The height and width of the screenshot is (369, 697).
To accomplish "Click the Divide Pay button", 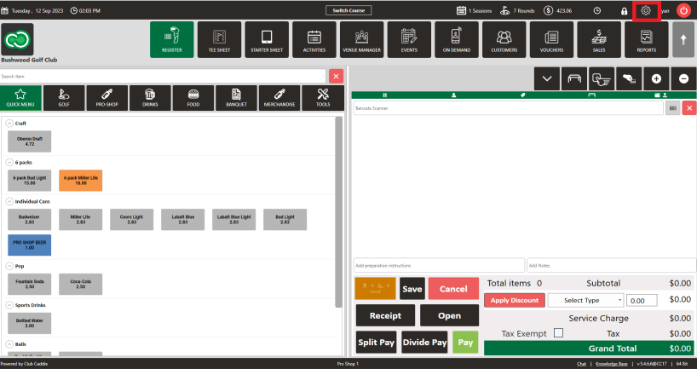I will point(424,343).
